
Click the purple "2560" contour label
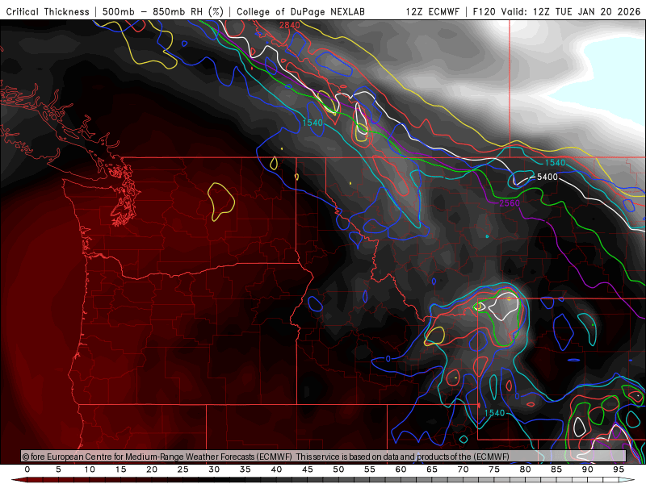tap(510, 203)
